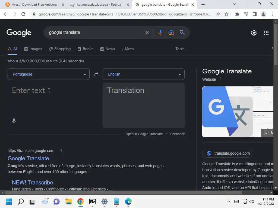Image resolution: width=278 pixels, height=208 pixels.
Task: Share this page icon in address bar
Action: (218, 14)
